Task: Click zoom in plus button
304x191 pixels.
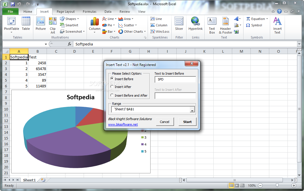Action: (294, 186)
